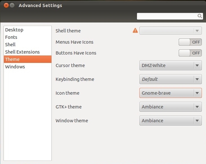Open the Icon theme Gnome-brave dropdown

pyautogui.click(x=171, y=93)
